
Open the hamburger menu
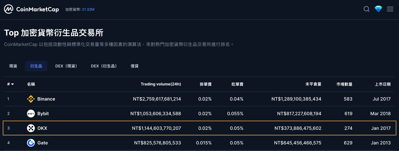point(390,9)
